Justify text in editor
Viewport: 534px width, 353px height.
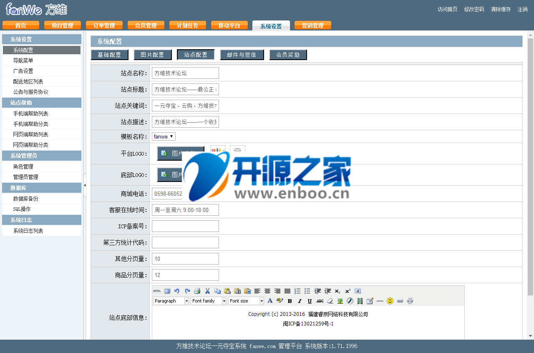click(287, 291)
